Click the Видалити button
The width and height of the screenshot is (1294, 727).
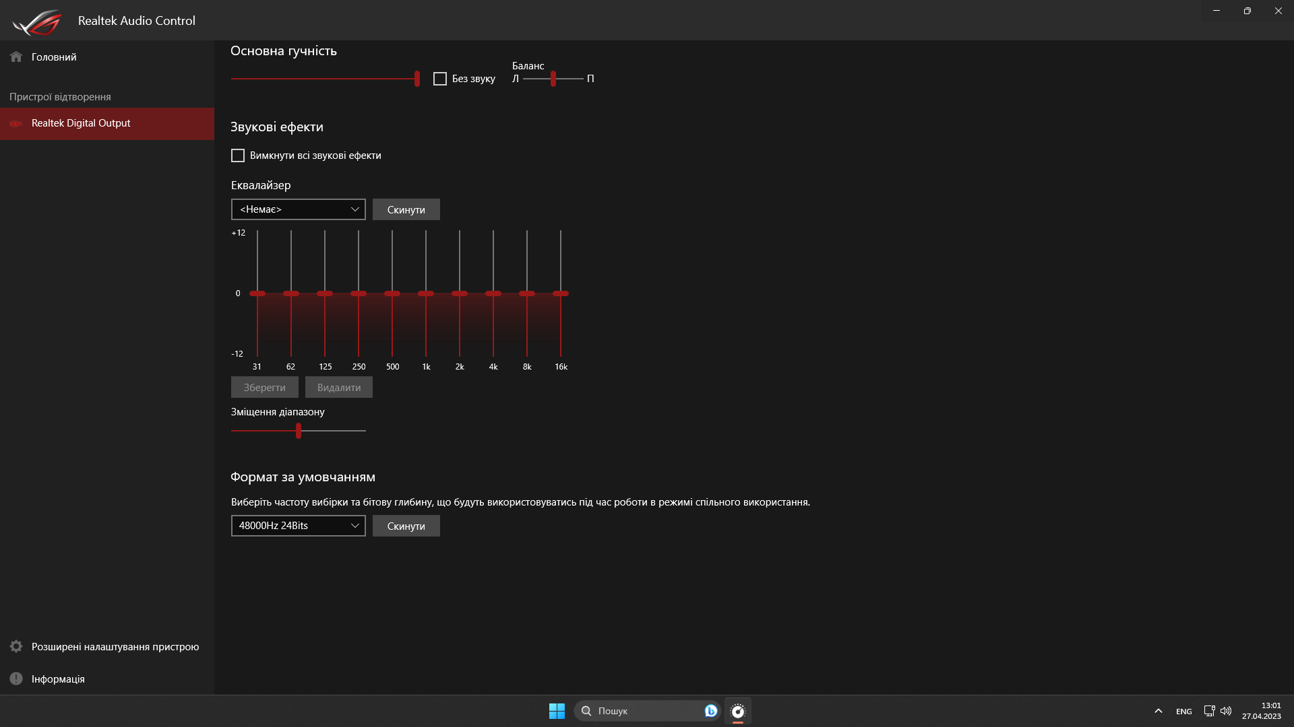click(x=339, y=387)
